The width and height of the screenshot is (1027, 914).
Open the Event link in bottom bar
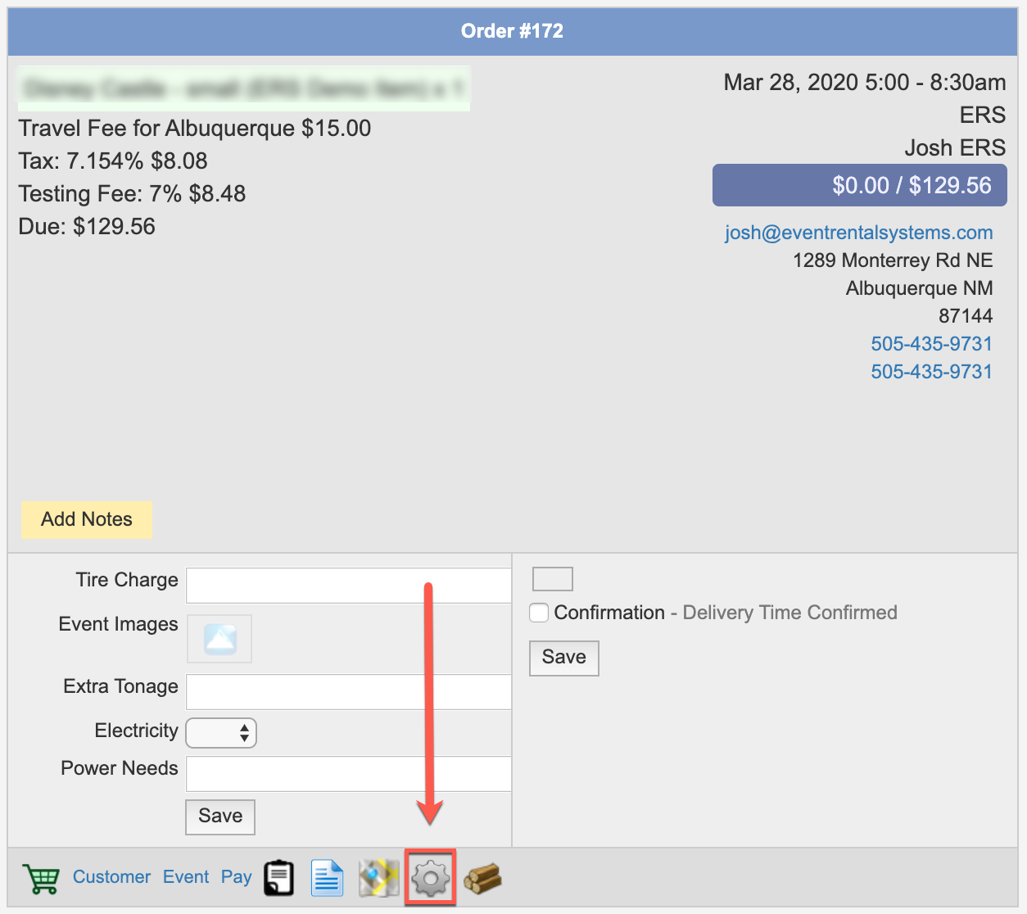click(x=186, y=877)
